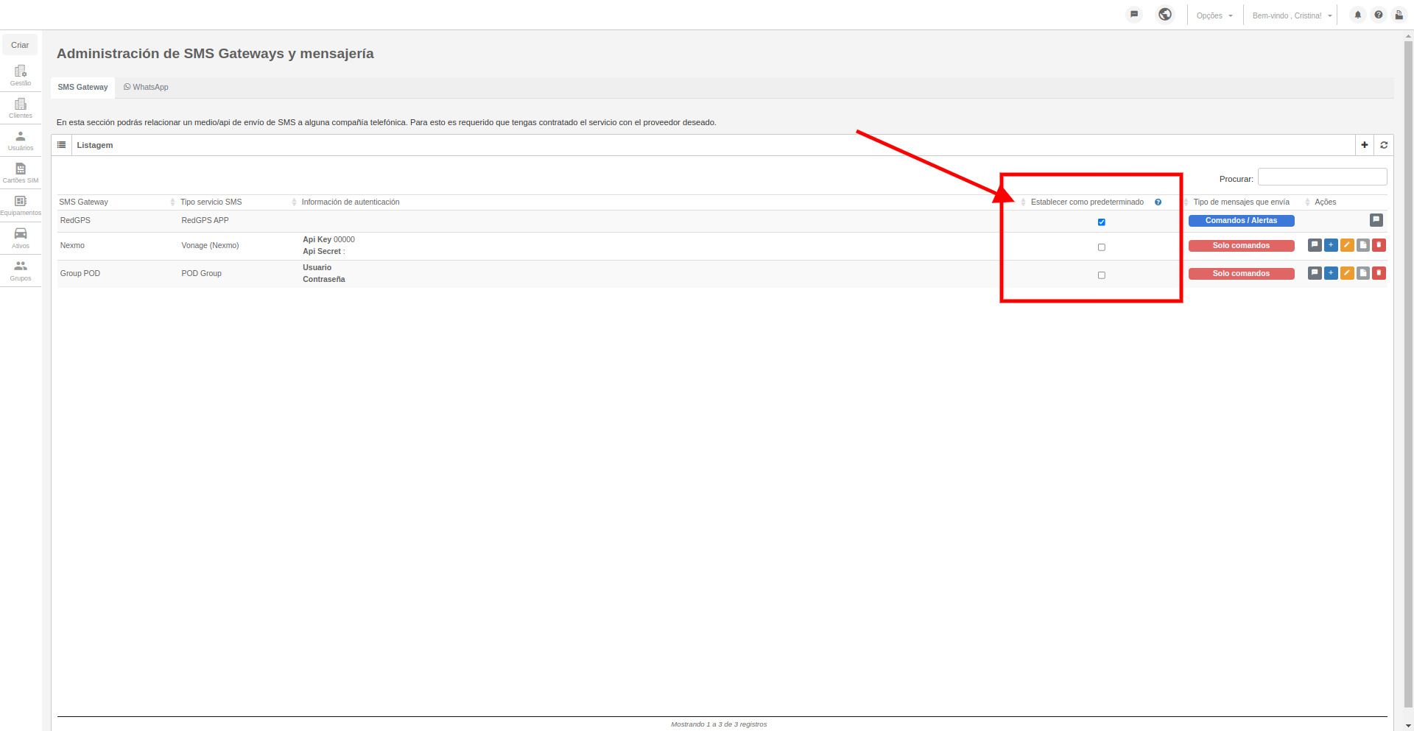1414x731 pixels.
Task: Open the notifications bell
Action: pos(1358,15)
